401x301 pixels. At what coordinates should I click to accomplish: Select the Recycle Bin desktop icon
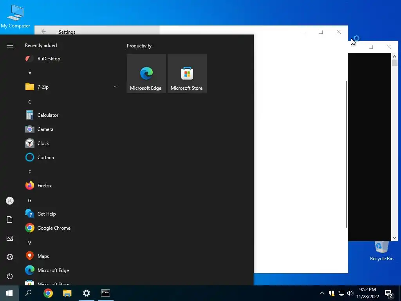pyautogui.click(x=381, y=251)
